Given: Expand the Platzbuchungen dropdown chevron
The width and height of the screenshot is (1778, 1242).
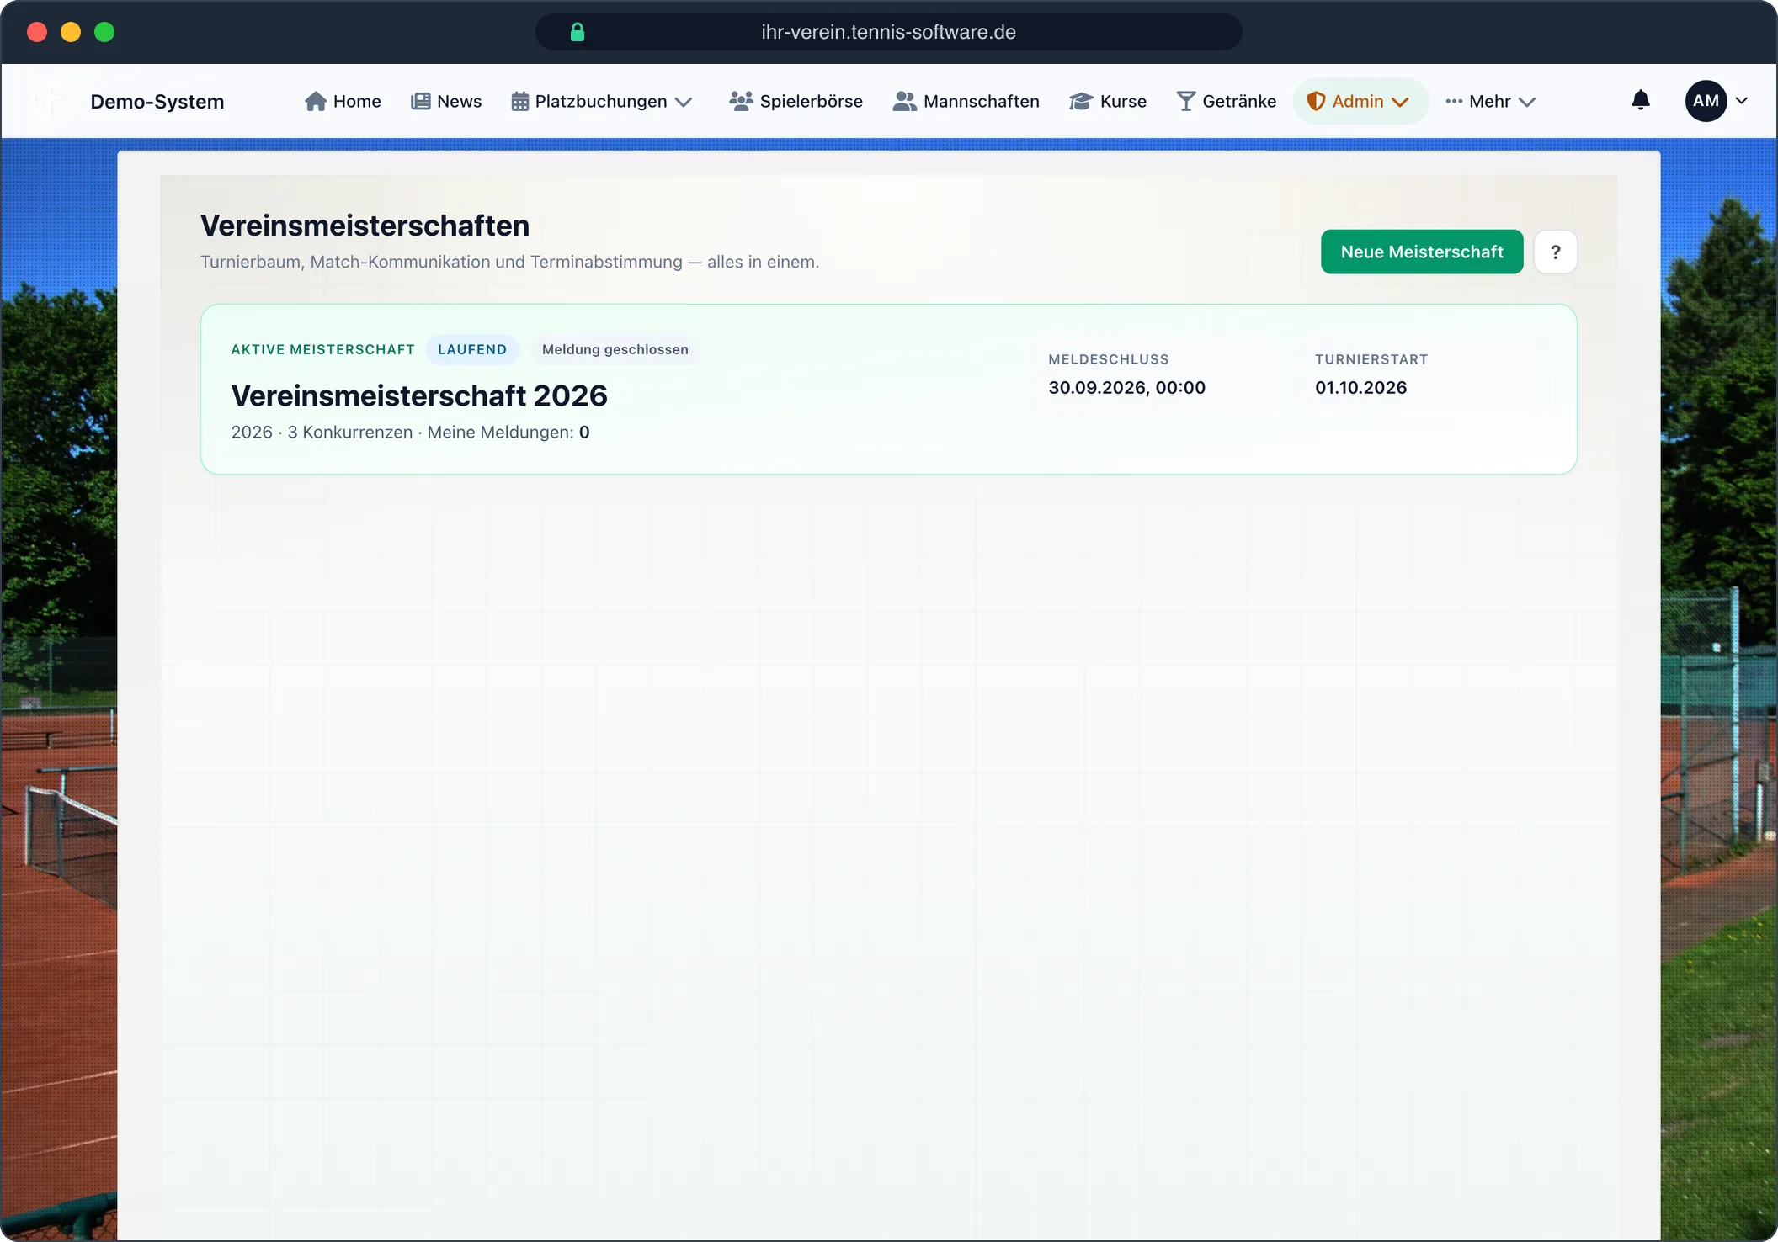Looking at the screenshot, I should (x=684, y=102).
